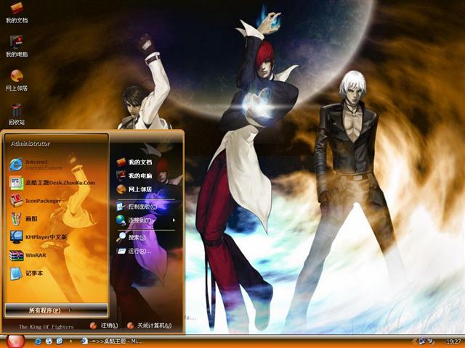Click 关闭计算机 shut down button

tap(149, 326)
